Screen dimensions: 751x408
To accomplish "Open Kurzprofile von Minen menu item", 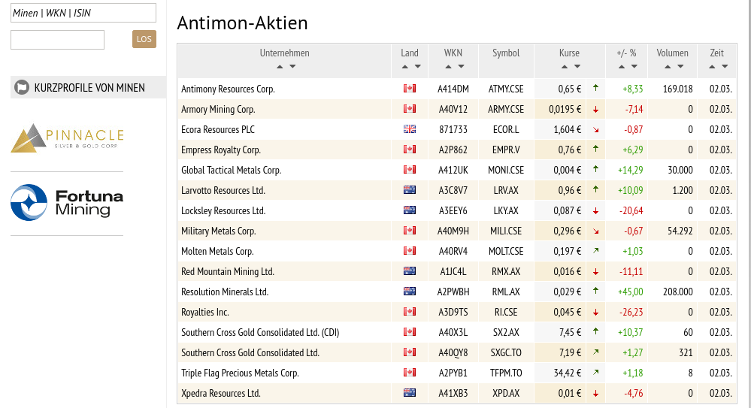I will click(89, 88).
